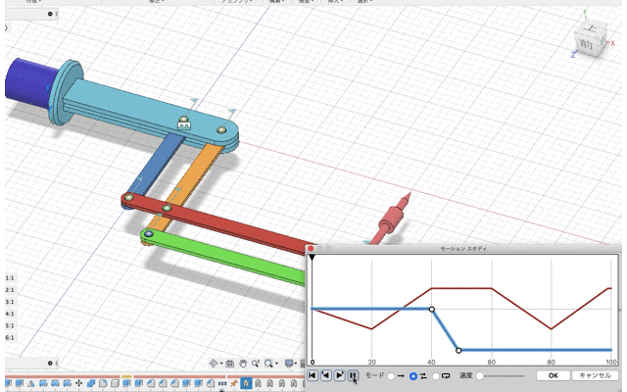Expand the bottom-left collapsed panel handle
This screenshot has height=392, width=627.
[x=57, y=364]
